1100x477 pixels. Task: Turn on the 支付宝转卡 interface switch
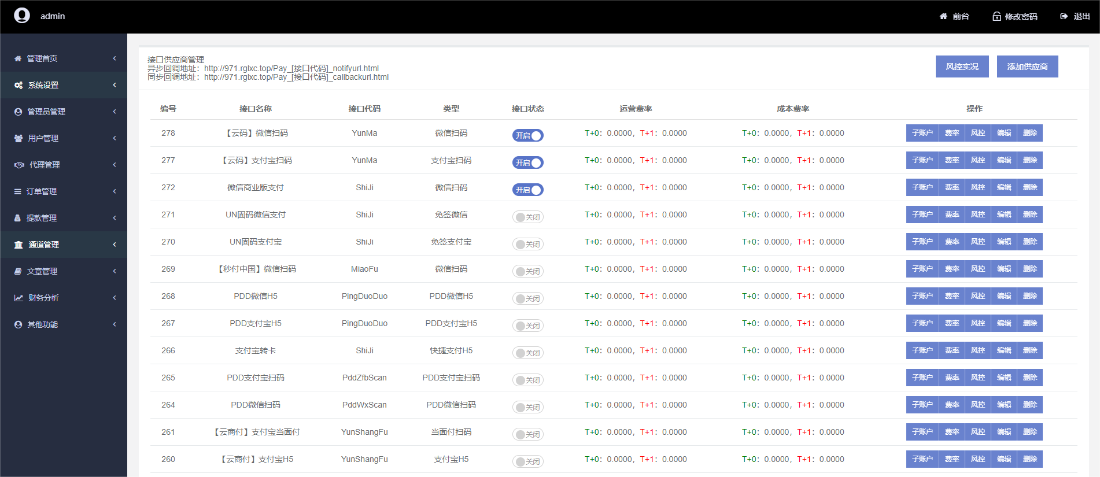(x=528, y=353)
